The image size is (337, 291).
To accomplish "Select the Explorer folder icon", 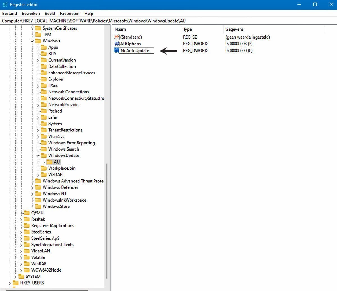I will (x=44, y=79).
